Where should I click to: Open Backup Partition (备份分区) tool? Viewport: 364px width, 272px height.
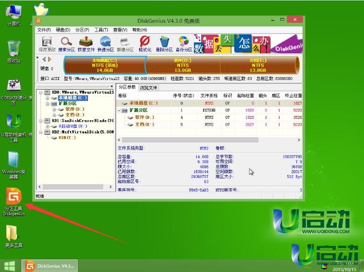(184, 44)
